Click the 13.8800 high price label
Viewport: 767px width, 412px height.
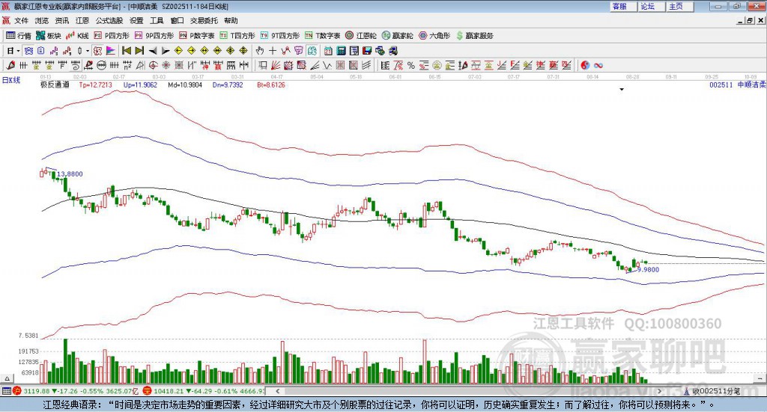[70, 173]
